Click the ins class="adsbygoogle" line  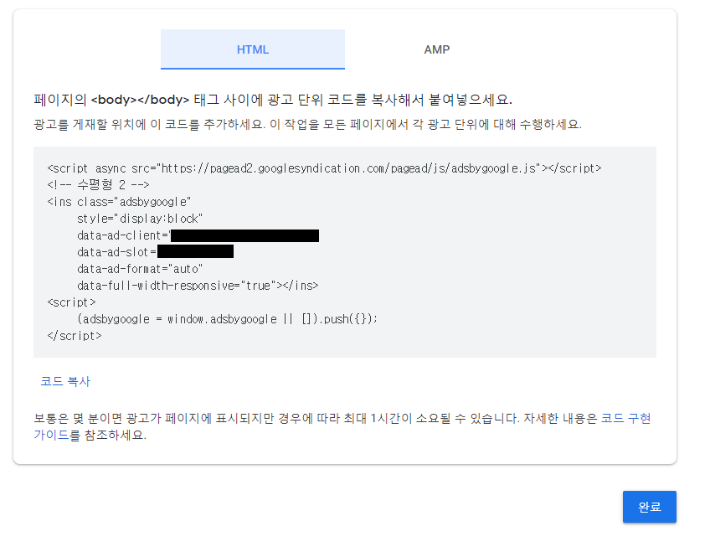coord(119,202)
